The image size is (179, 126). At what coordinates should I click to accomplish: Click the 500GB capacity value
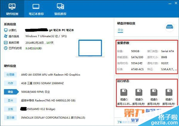tap(135, 51)
